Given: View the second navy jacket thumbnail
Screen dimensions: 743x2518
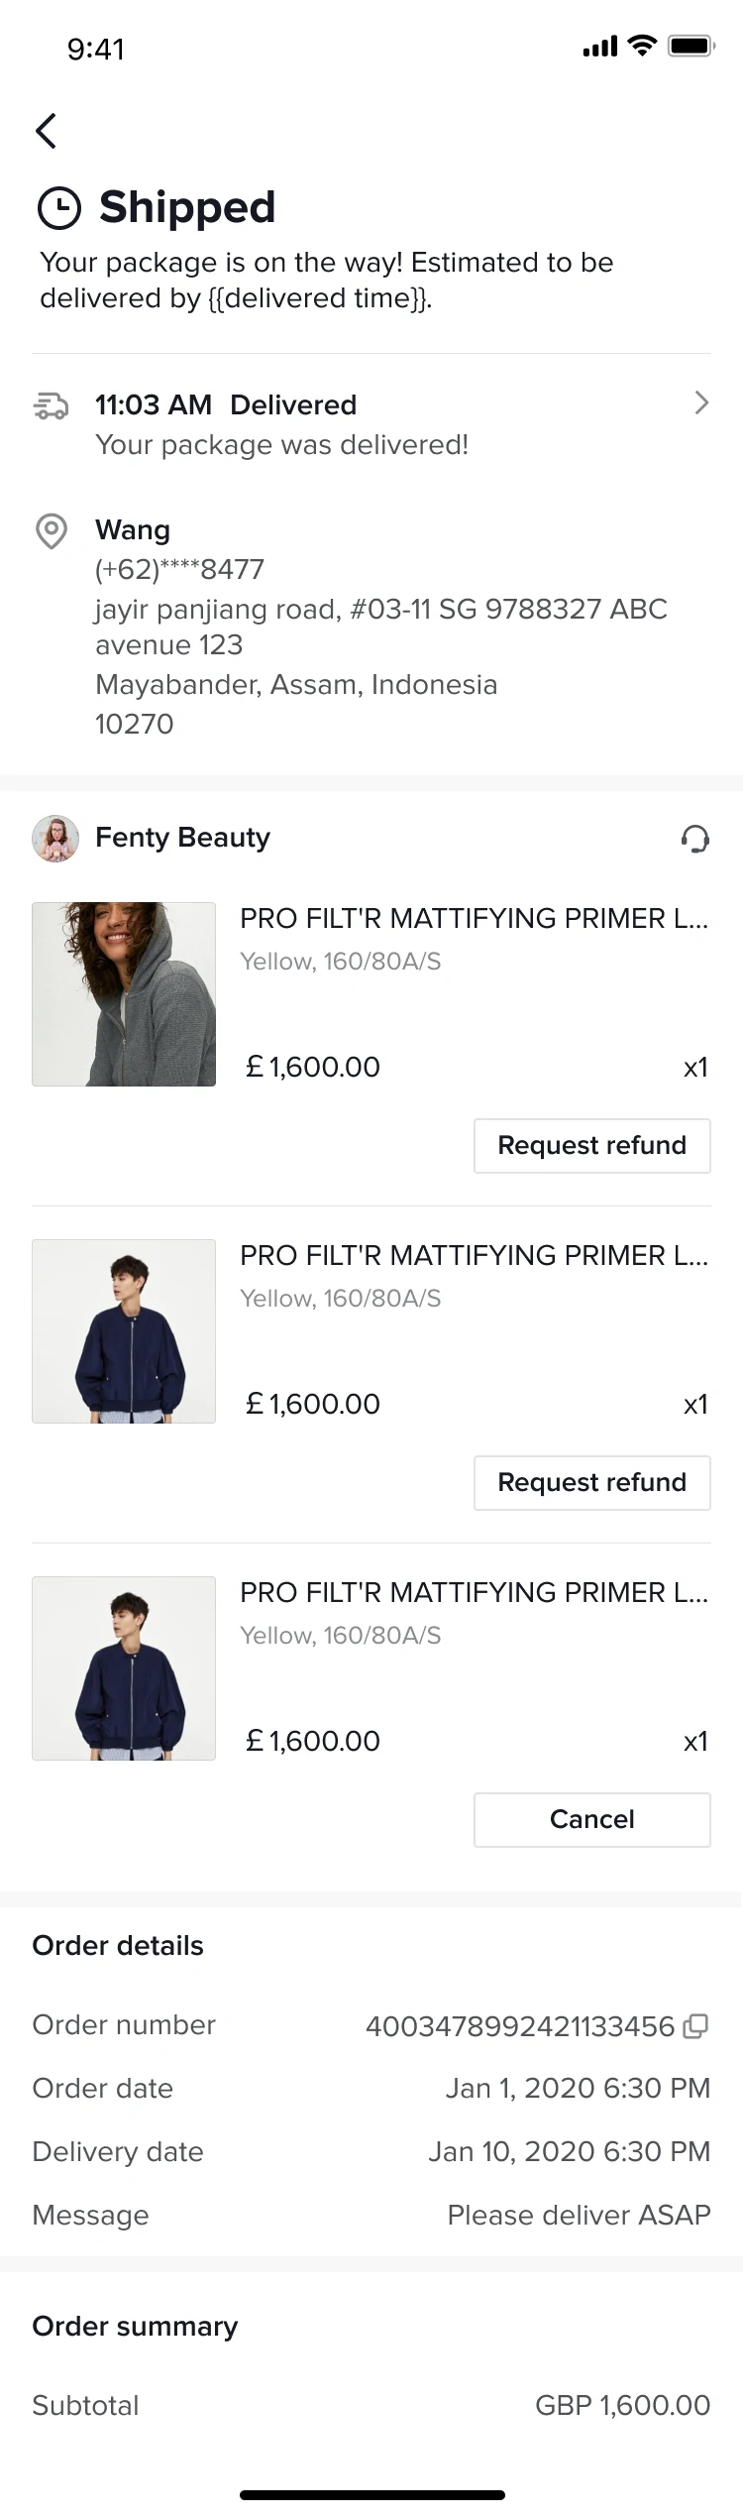Looking at the screenshot, I should [124, 1331].
